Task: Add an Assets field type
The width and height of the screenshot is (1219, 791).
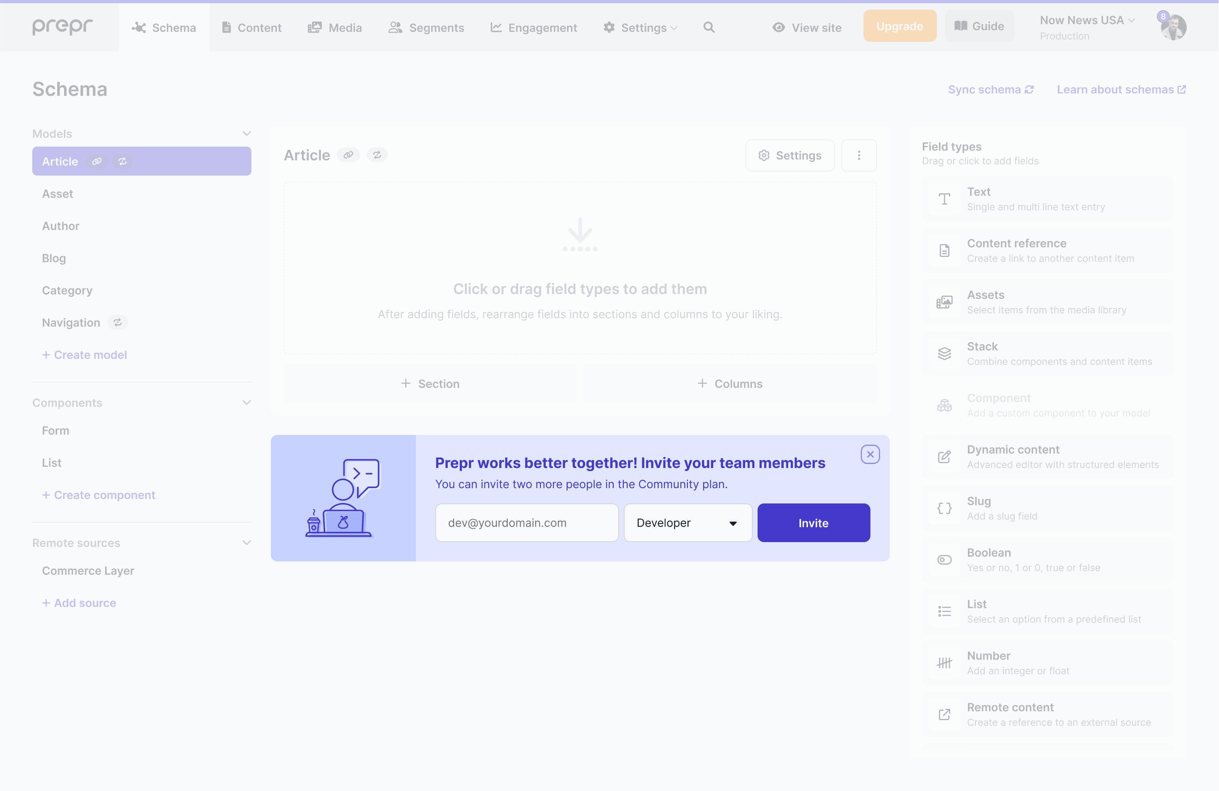Action: (1047, 302)
